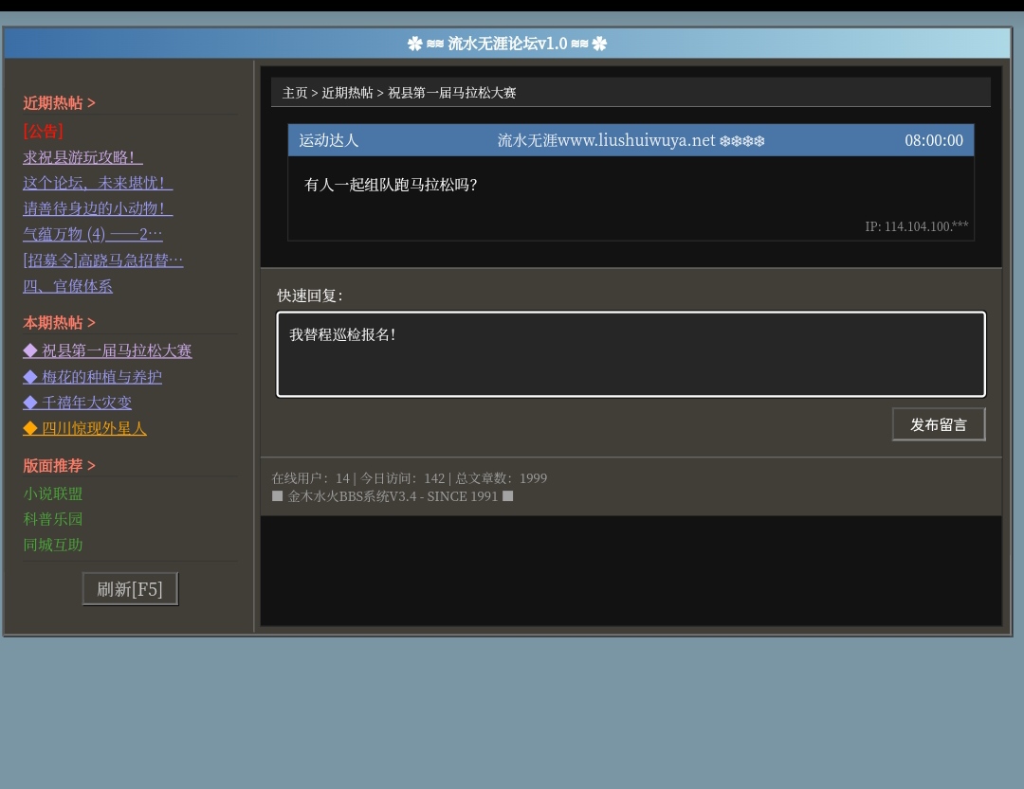Select the 梅花的种植与养护 thread
Image resolution: width=1024 pixels, height=789 pixels.
tap(93, 377)
